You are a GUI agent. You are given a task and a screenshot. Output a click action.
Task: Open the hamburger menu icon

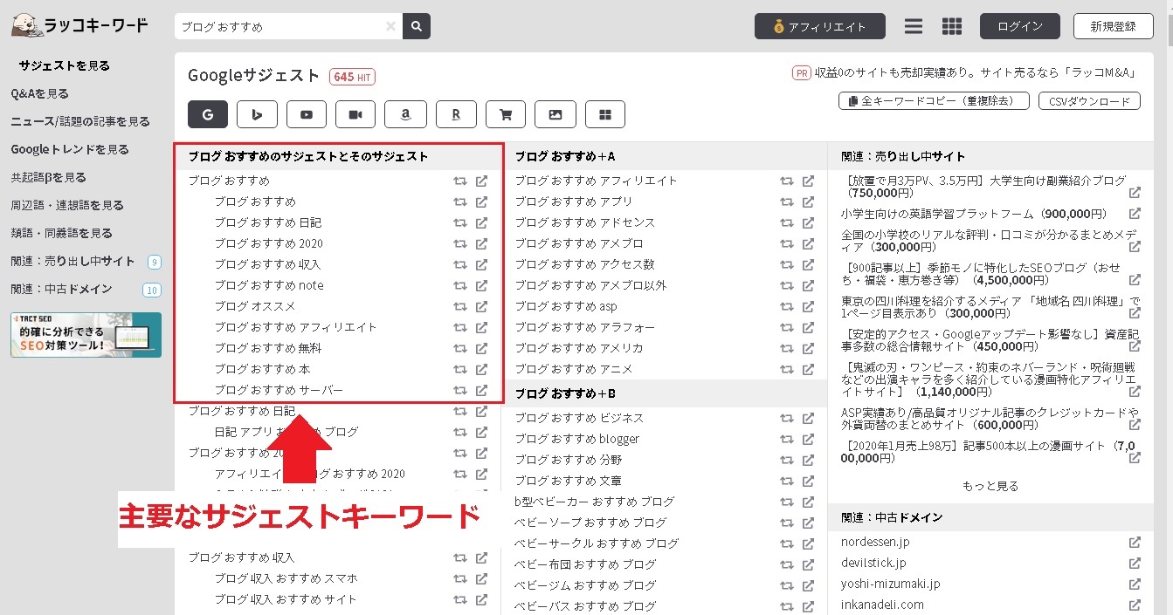point(914,26)
